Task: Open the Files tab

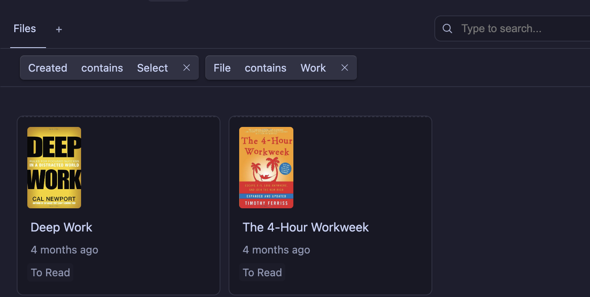Action: [25, 29]
